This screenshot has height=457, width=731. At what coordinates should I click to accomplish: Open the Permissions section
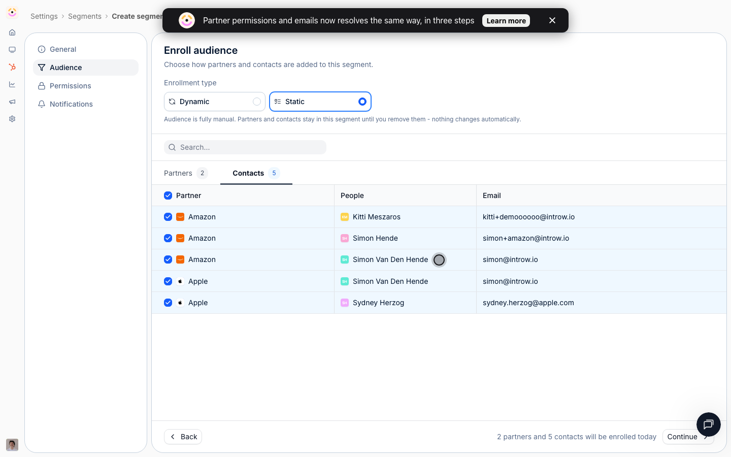86,86
